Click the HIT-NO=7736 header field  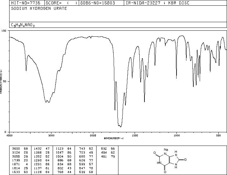coord(26,3)
